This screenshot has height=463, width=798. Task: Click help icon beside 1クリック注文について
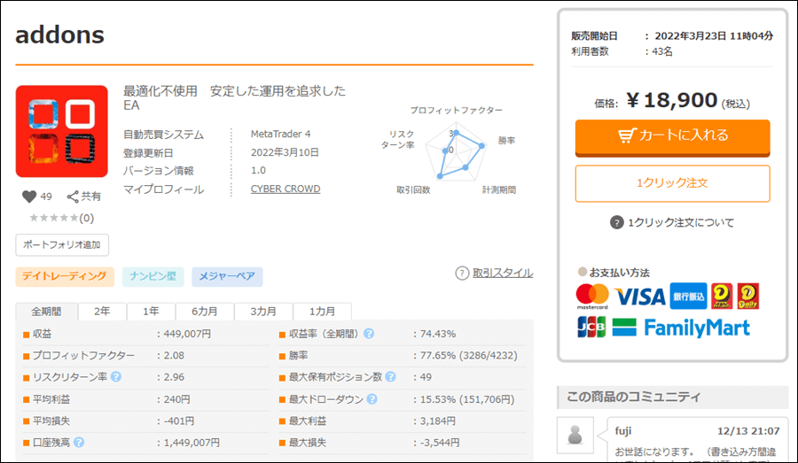617,222
